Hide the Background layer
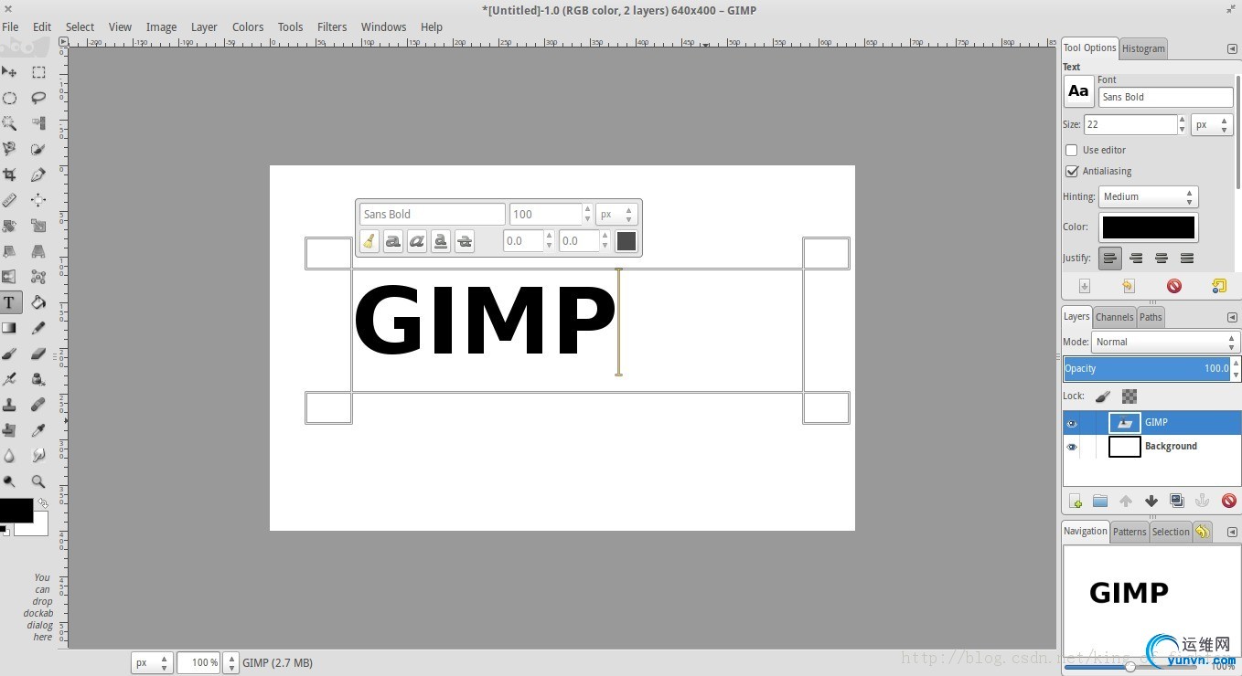1242x676 pixels. pyautogui.click(x=1072, y=447)
